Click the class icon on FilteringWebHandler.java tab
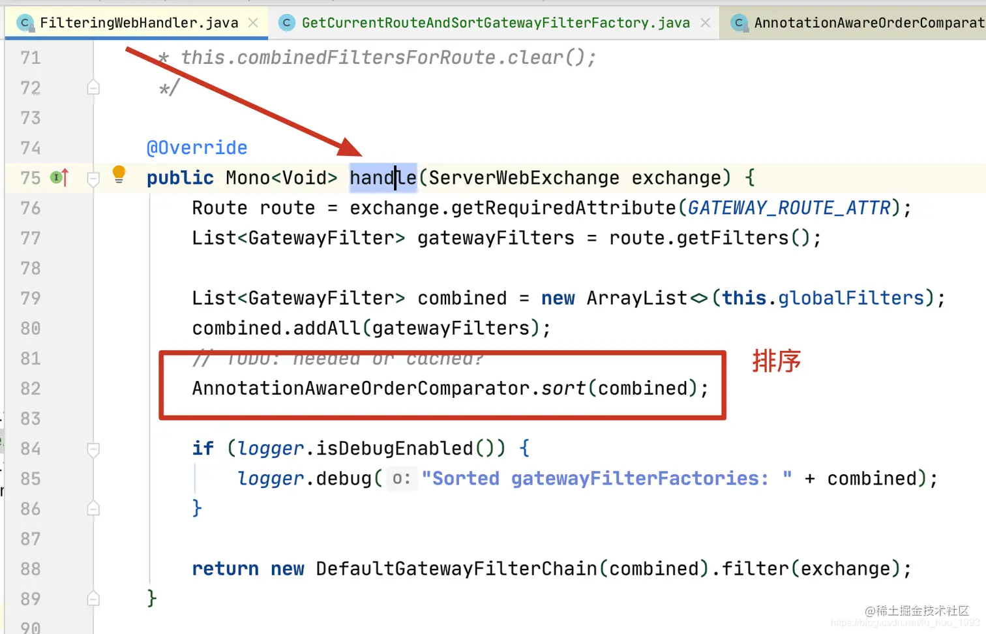Viewport: 986px width, 634px height. click(x=25, y=23)
